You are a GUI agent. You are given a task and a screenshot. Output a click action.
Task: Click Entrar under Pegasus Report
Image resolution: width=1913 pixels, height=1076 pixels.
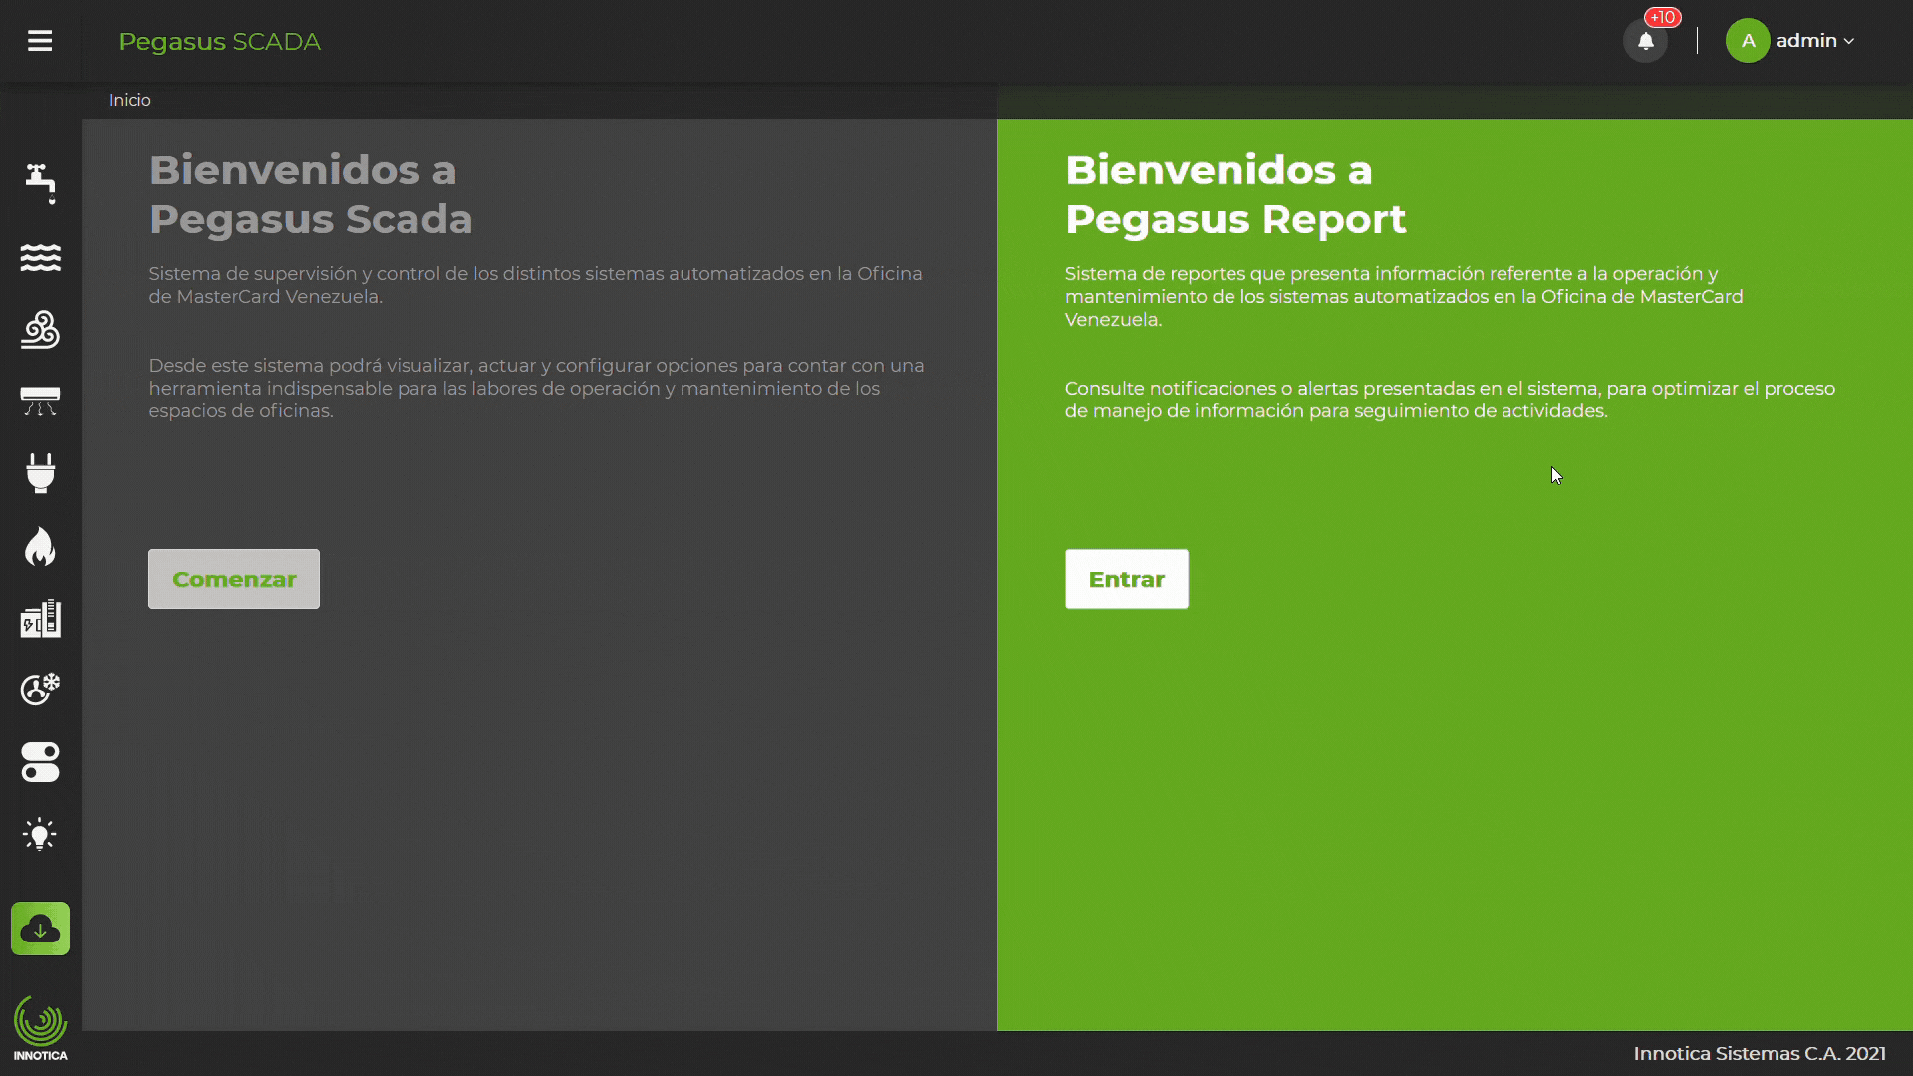[1126, 579]
